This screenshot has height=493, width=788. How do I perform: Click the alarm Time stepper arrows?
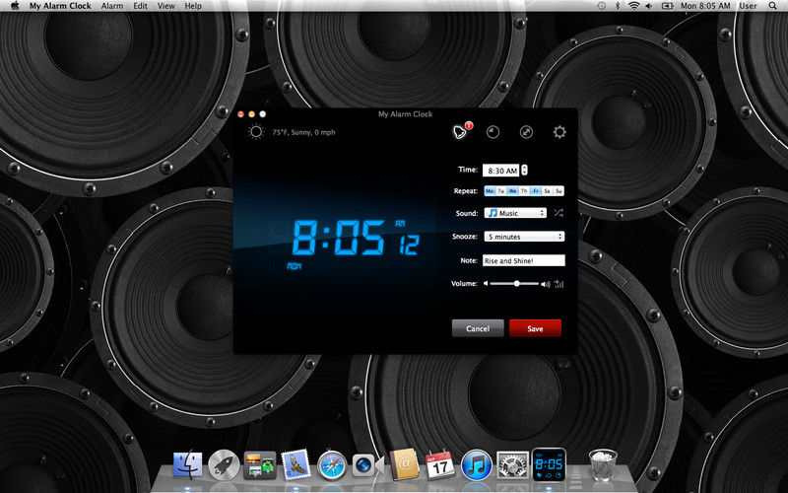point(524,170)
